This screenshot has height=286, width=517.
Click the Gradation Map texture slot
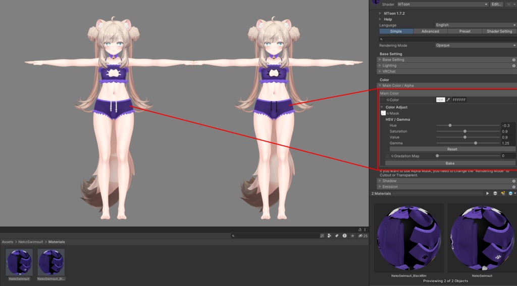388,156
